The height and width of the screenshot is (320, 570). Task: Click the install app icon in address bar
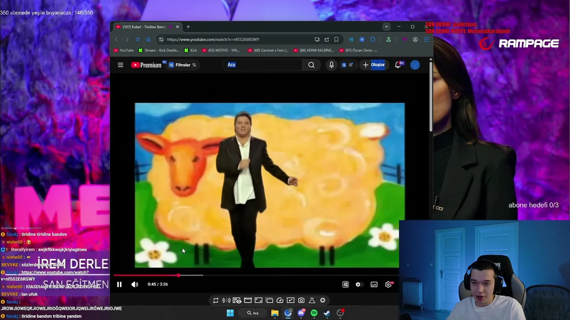coord(317,40)
